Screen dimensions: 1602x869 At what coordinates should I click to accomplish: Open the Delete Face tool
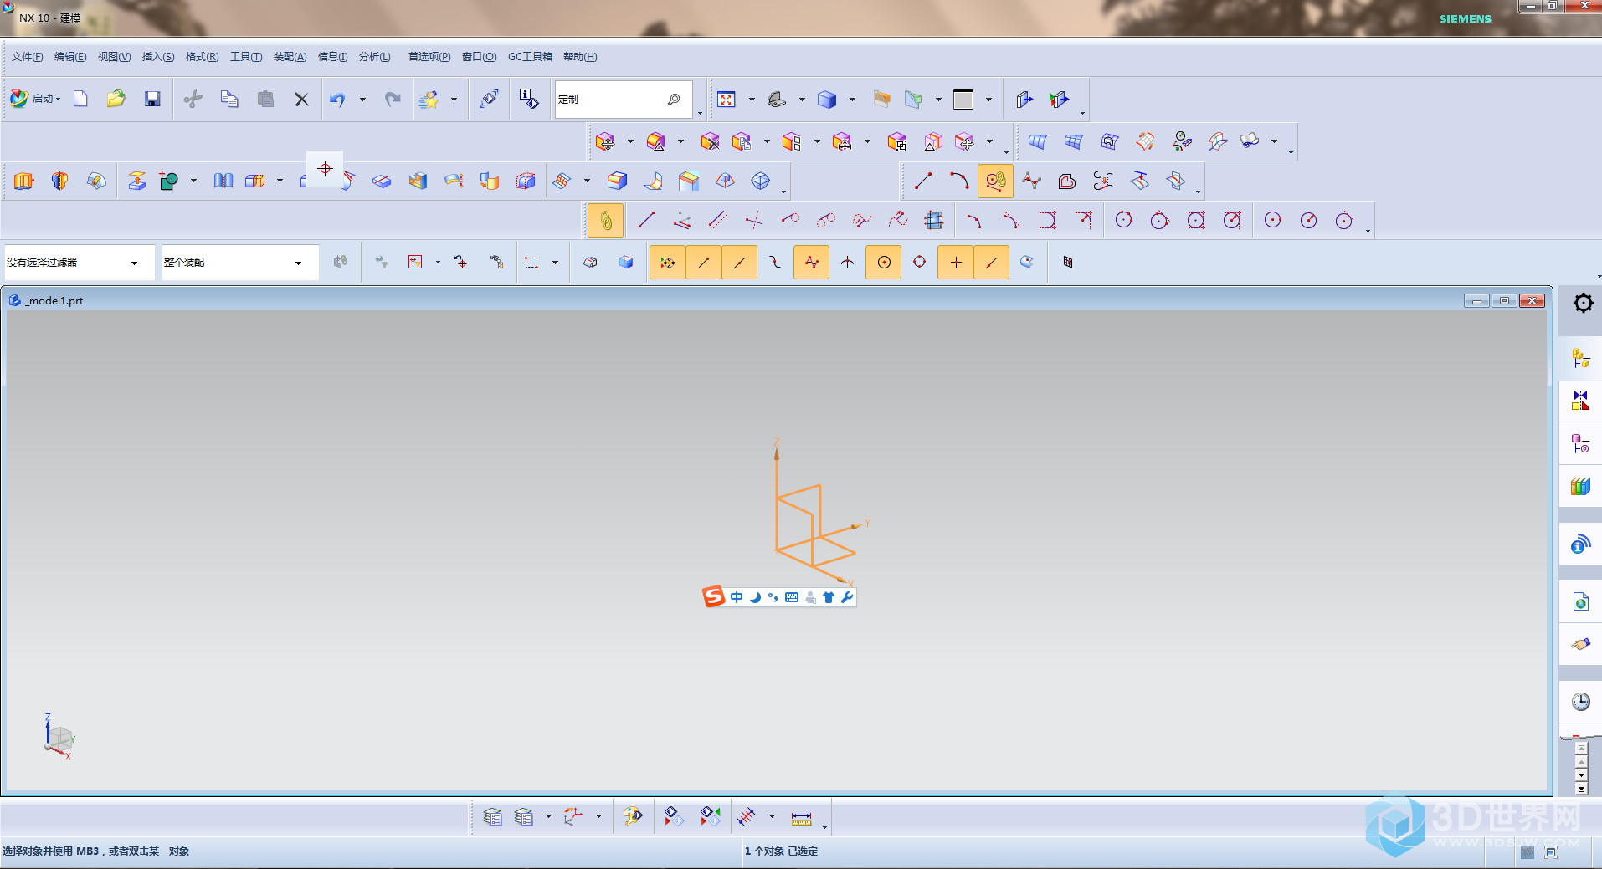[x=710, y=141]
